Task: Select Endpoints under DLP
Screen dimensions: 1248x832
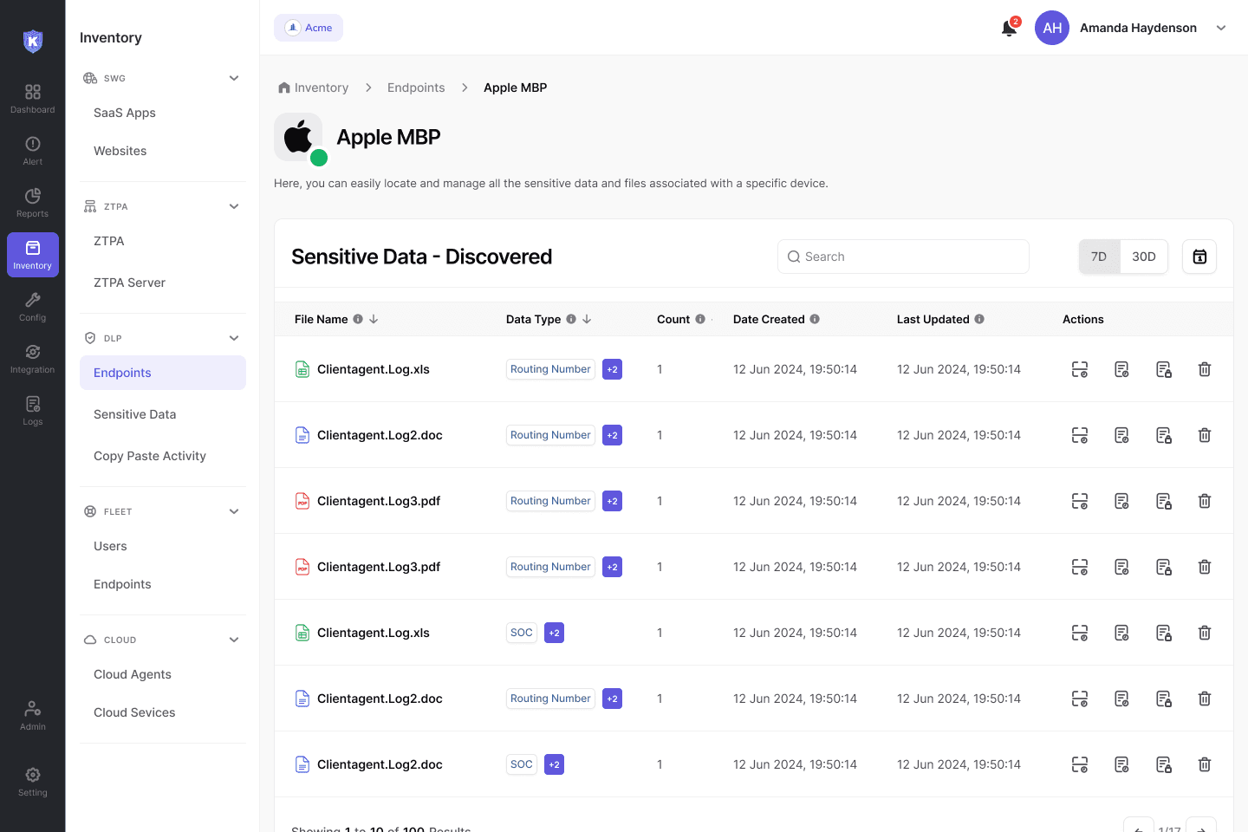Action: [x=163, y=373]
